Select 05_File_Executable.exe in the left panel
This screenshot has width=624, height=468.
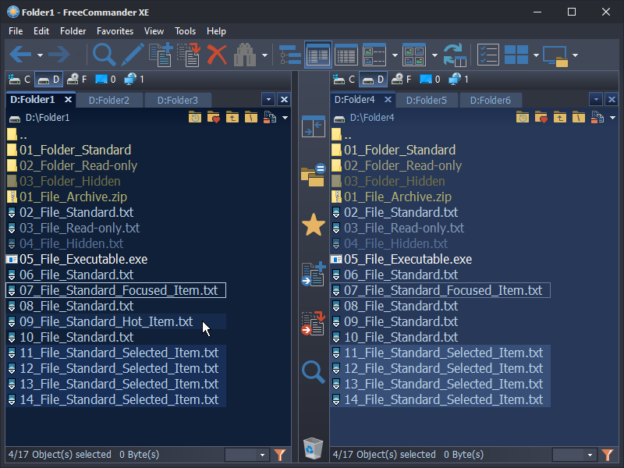[83, 259]
